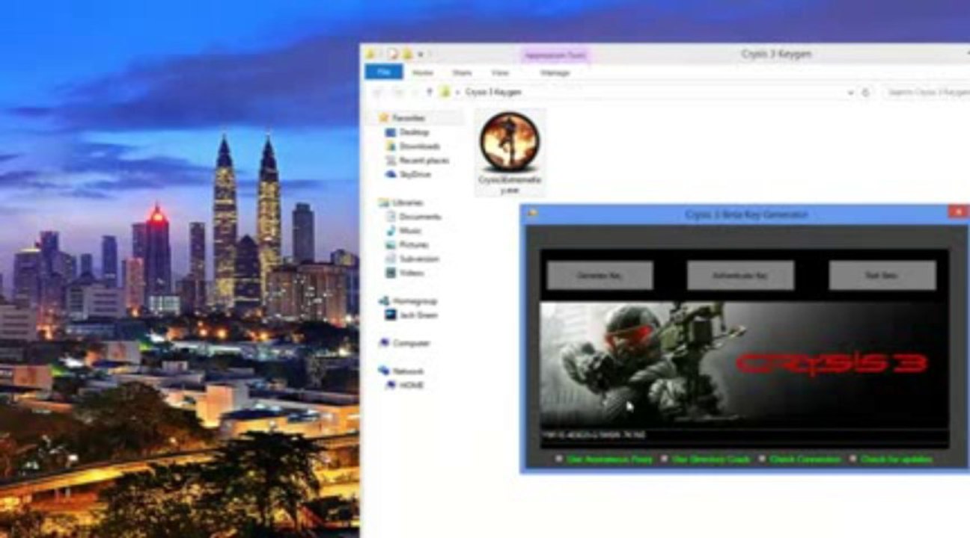The height and width of the screenshot is (538, 970).
Task: Tick the checkbox between Anonymous Proxy and Check Connection
Action: (x=664, y=459)
